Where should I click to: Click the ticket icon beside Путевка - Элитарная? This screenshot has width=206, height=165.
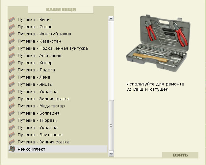point(12,135)
